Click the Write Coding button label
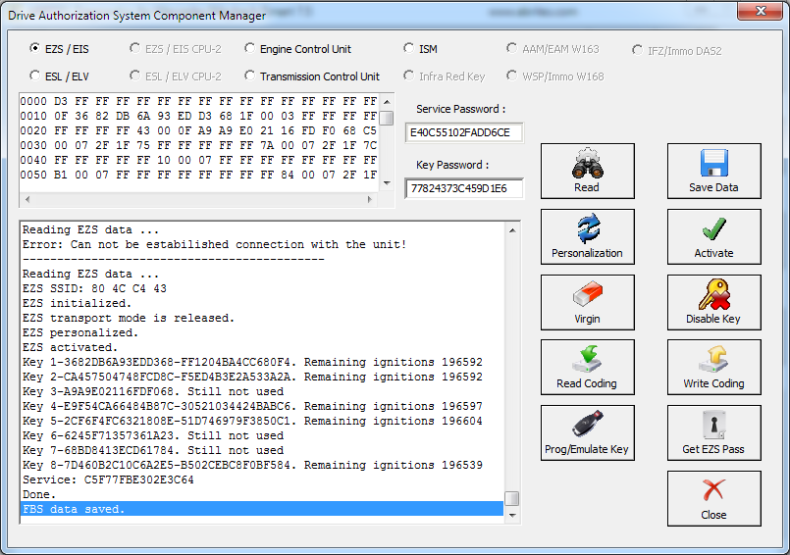790x555 pixels. point(713,383)
